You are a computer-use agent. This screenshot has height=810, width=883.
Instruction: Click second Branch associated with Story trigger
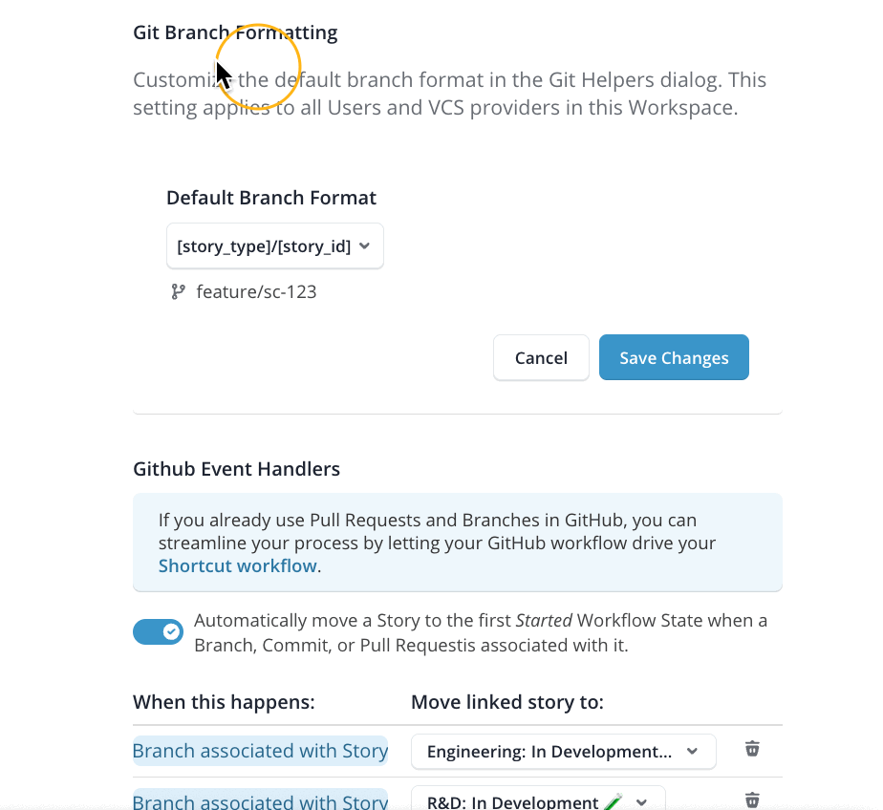[260, 800]
